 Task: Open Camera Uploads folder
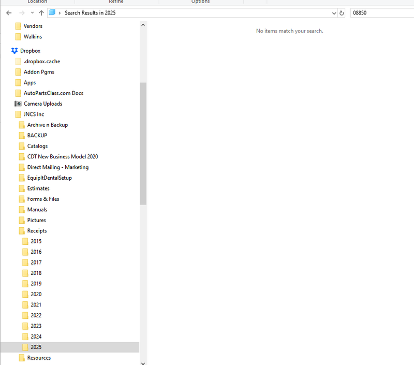43,104
